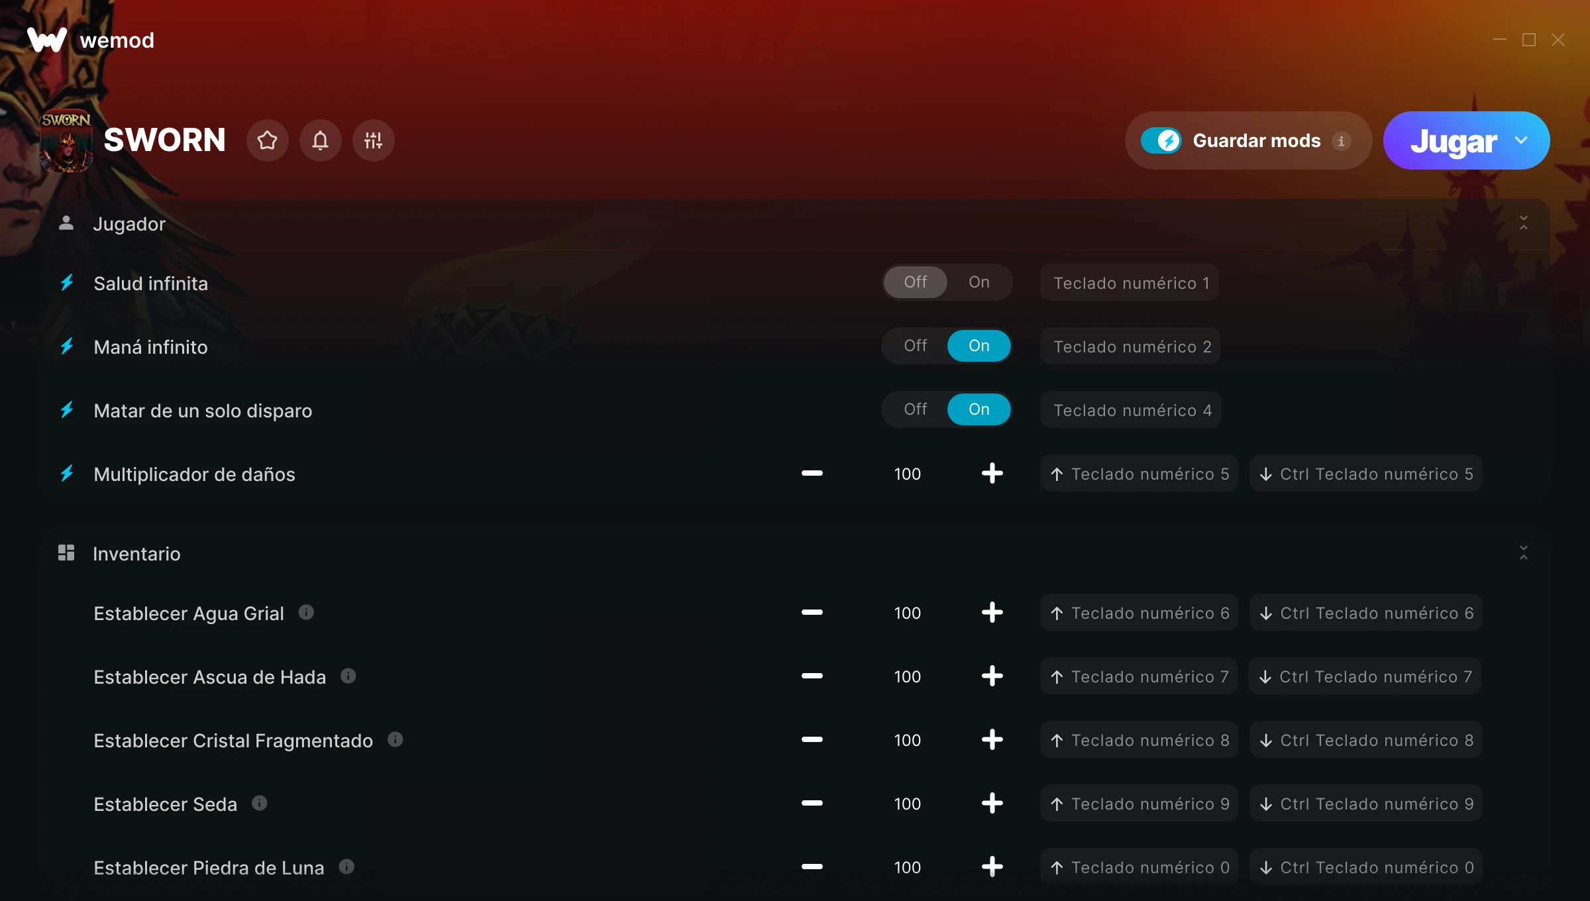Click info icon next to Establecer Seda
This screenshot has height=901, width=1590.
[x=260, y=803]
